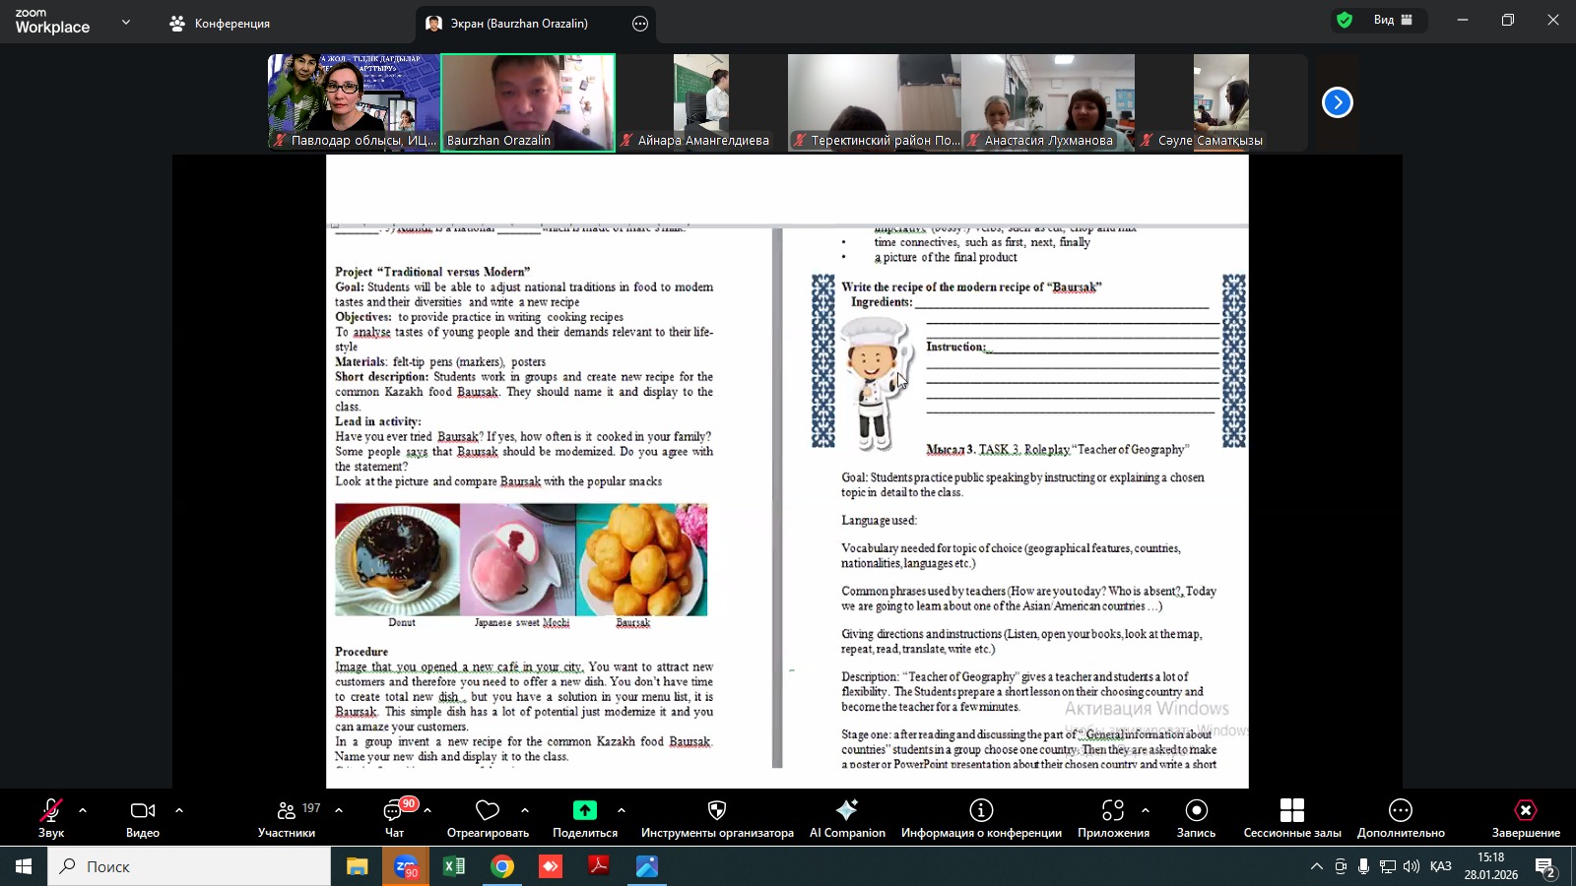Viewport: 1576px width, 886px height.
Task: Open Meeting information icon
Action: coord(981,810)
